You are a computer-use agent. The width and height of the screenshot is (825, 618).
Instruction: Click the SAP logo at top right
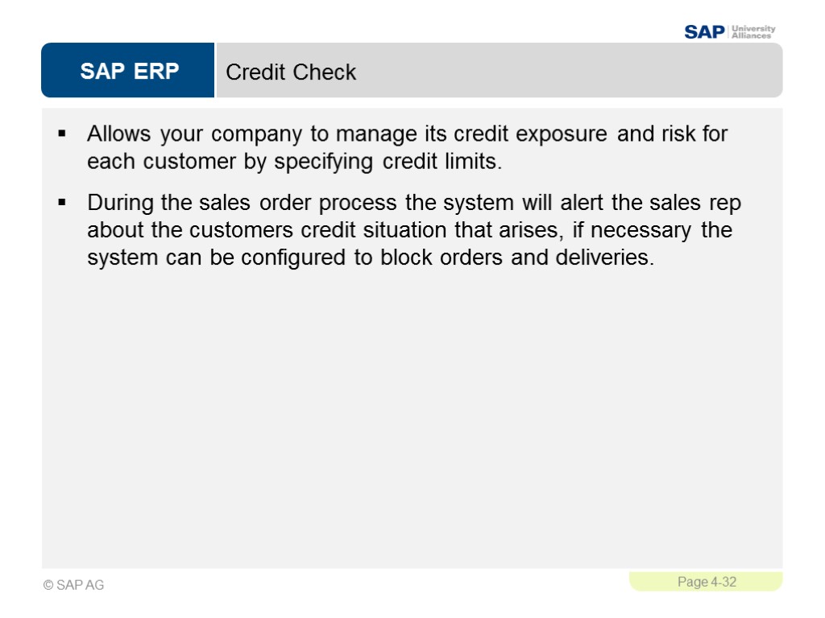tap(704, 32)
